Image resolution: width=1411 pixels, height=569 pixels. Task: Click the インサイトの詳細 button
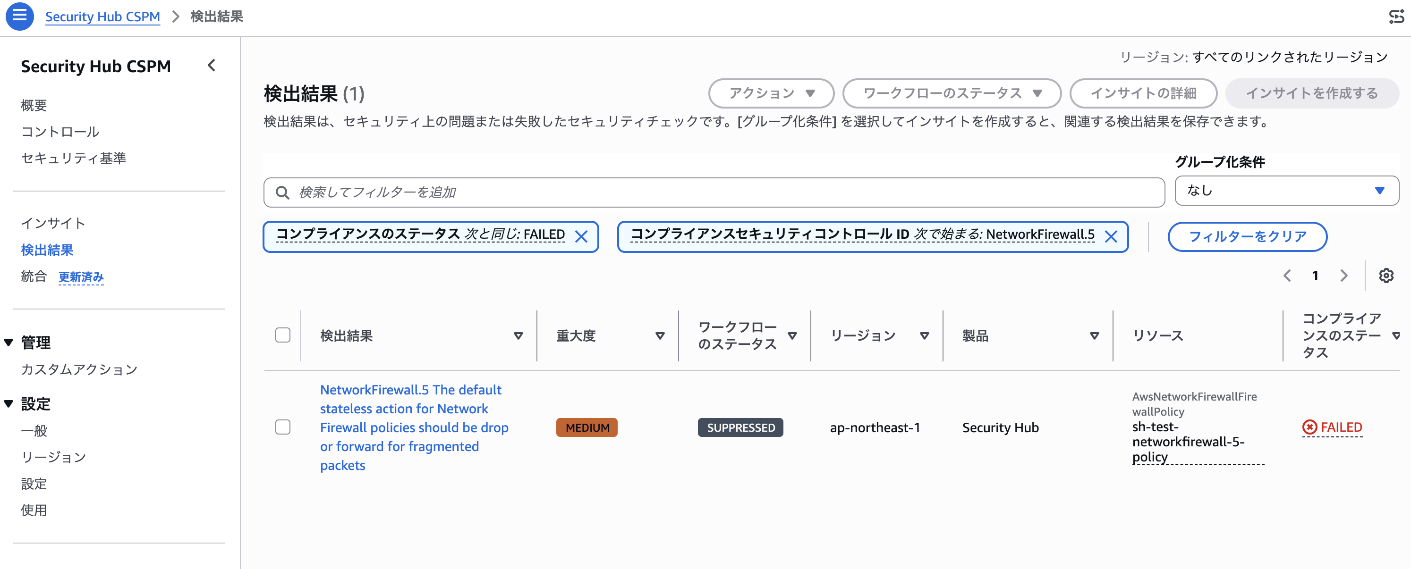1143,93
